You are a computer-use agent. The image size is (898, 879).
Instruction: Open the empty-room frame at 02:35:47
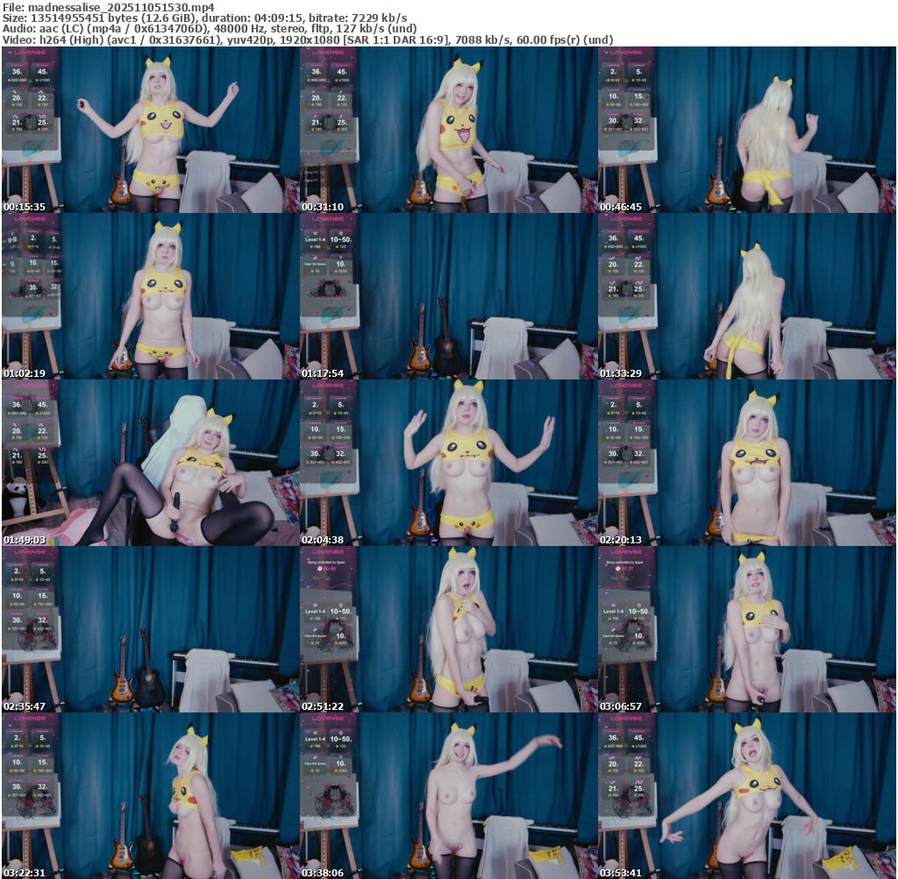click(x=150, y=629)
